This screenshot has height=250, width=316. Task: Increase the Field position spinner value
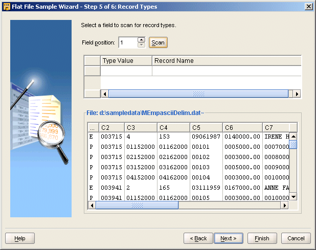(x=142, y=40)
